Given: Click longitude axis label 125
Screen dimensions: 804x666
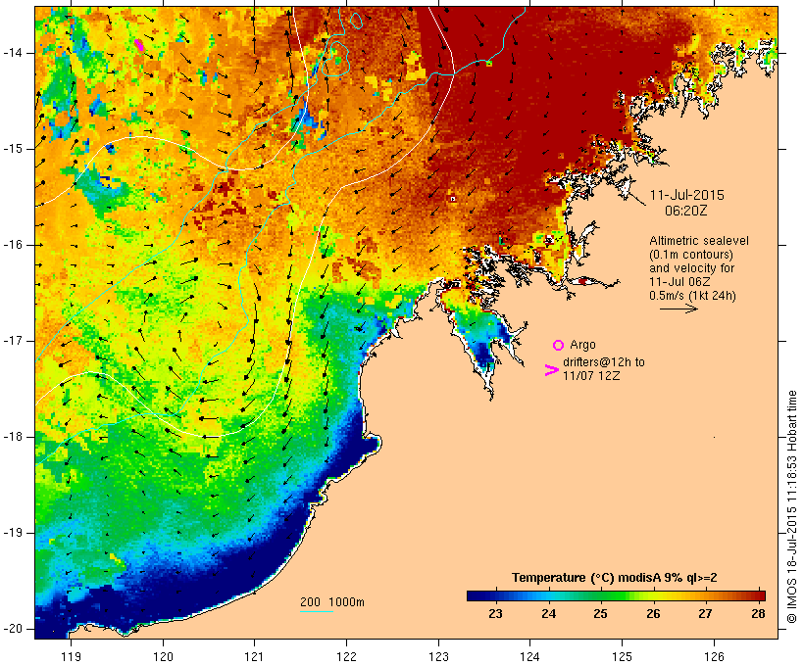Looking at the screenshot, I should click(x=622, y=656).
